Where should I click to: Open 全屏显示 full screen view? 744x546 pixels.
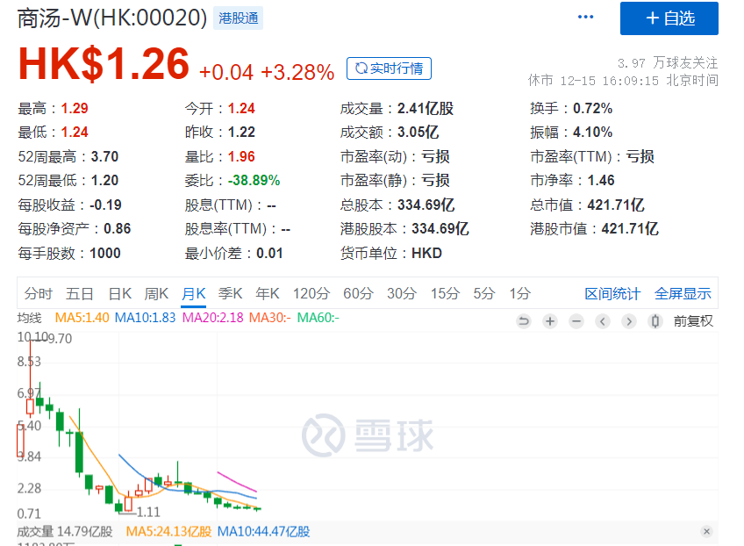point(685,295)
